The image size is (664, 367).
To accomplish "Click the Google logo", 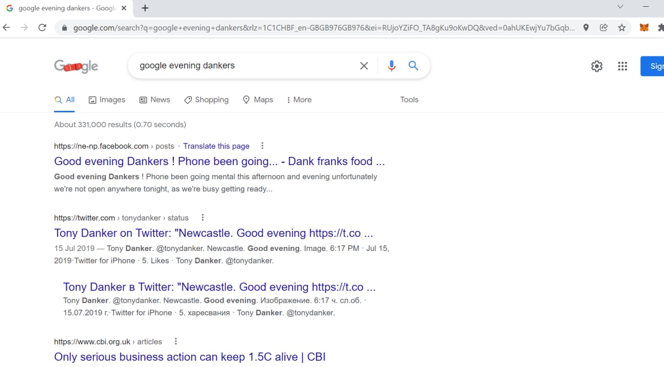I will click(76, 66).
